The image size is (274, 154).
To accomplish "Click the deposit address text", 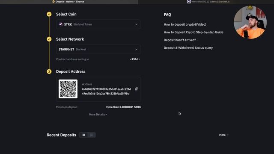I will point(106,91).
